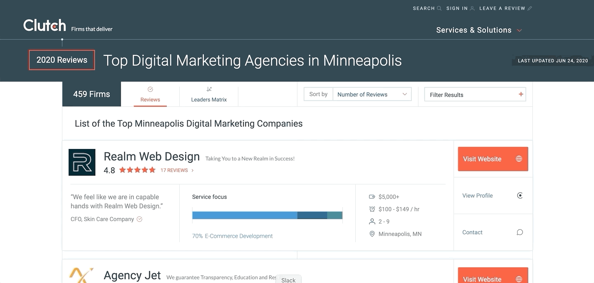This screenshot has height=283, width=594.
Task: Click Agency Jet Visit Website button
Action: click(493, 275)
